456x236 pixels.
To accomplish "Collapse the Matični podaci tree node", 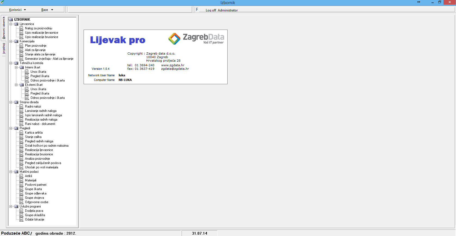I will click(11, 172).
